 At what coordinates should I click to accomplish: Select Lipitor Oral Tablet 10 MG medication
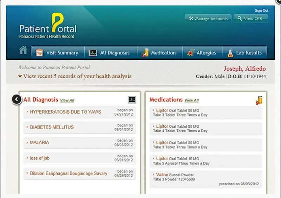pos(178,159)
